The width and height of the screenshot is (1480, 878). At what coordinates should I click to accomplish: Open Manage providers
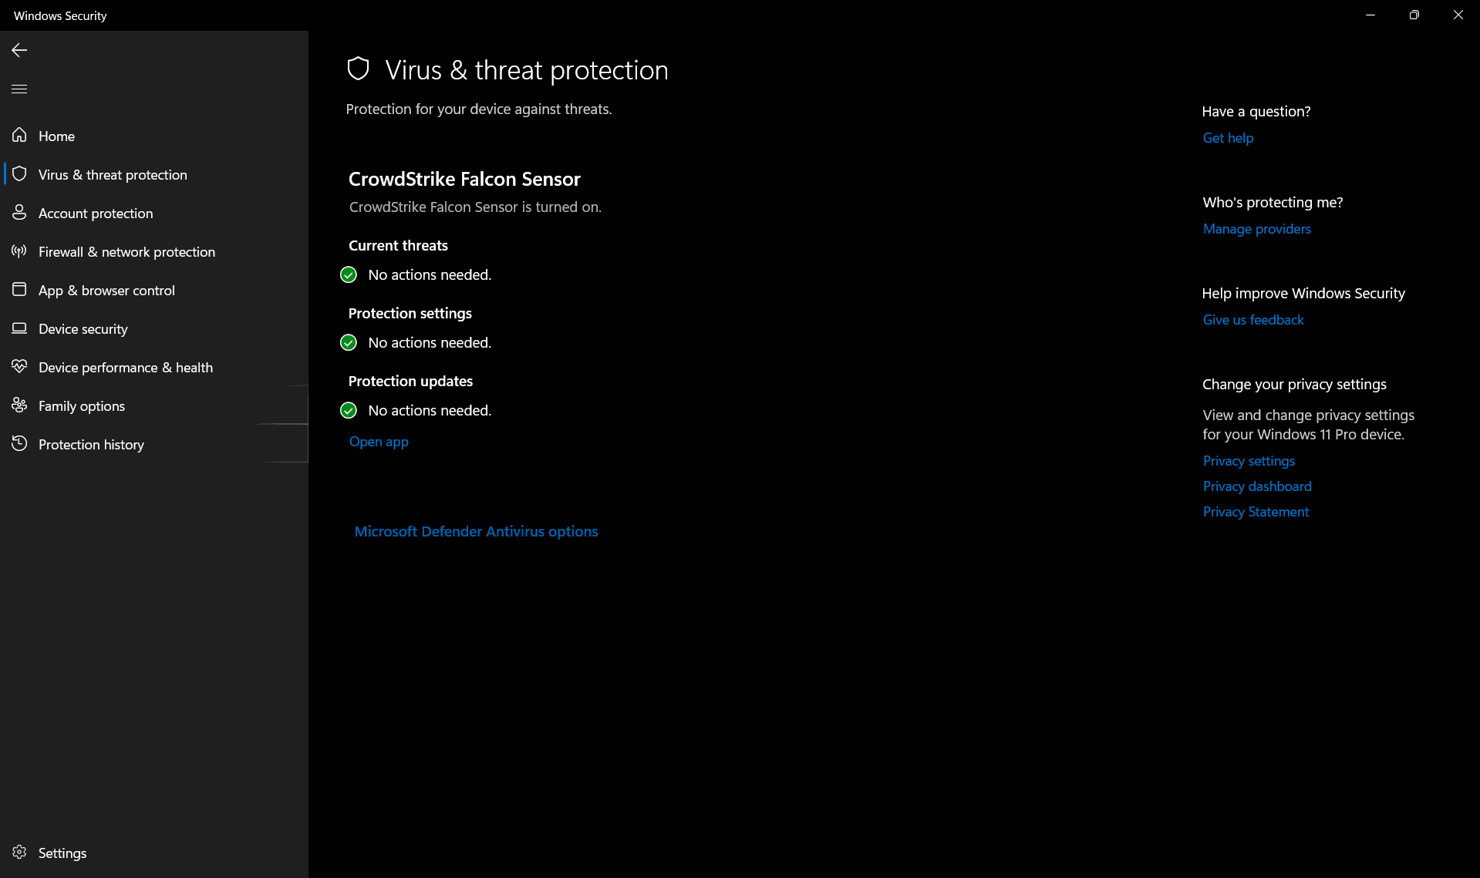point(1256,229)
